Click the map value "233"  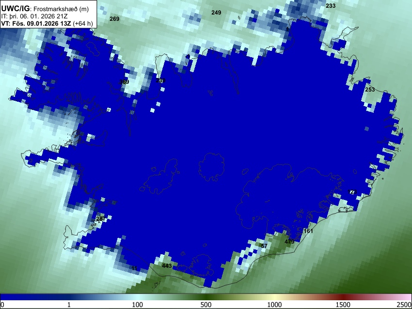[x=331, y=5]
